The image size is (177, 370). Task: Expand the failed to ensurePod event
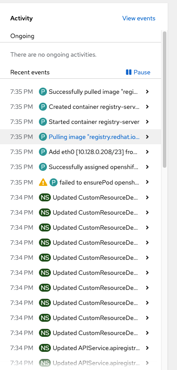(x=147, y=182)
